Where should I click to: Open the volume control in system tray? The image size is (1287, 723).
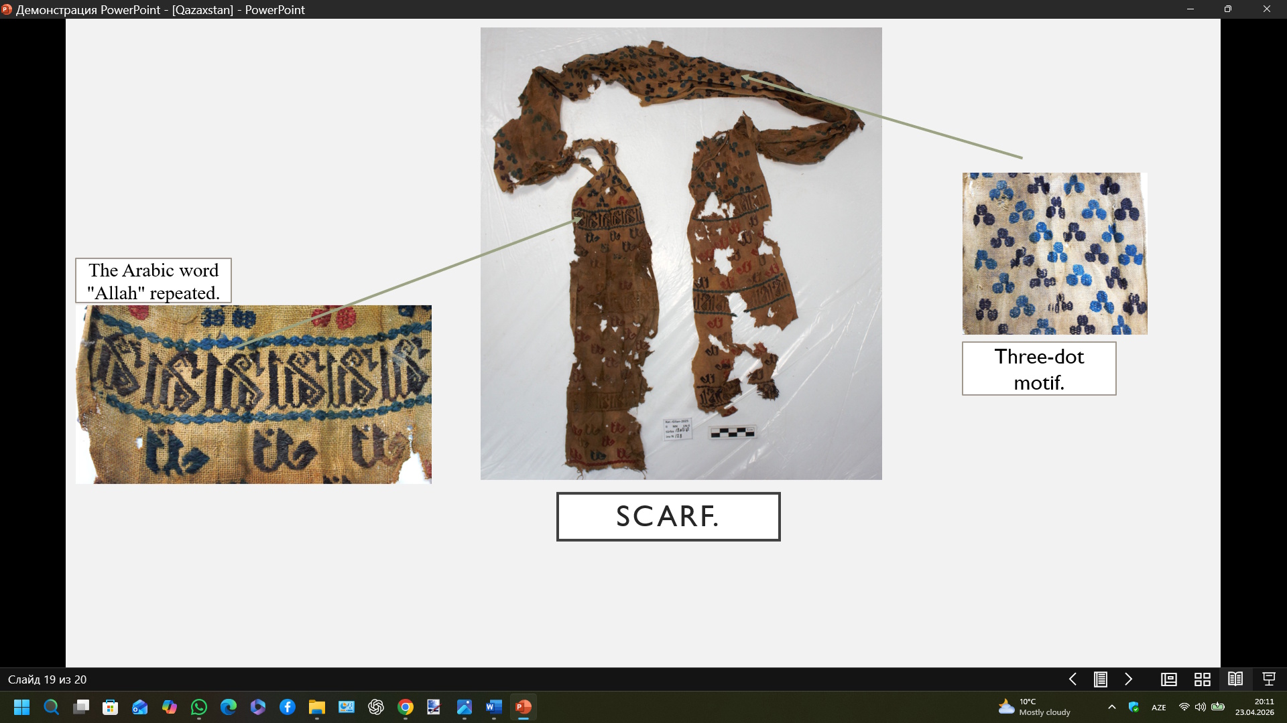tap(1201, 707)
